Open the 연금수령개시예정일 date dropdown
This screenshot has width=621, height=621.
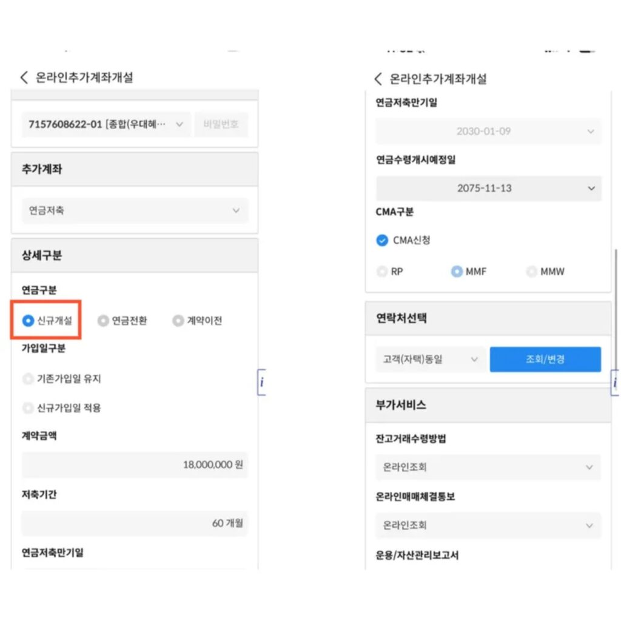click(x=488, y=189)
